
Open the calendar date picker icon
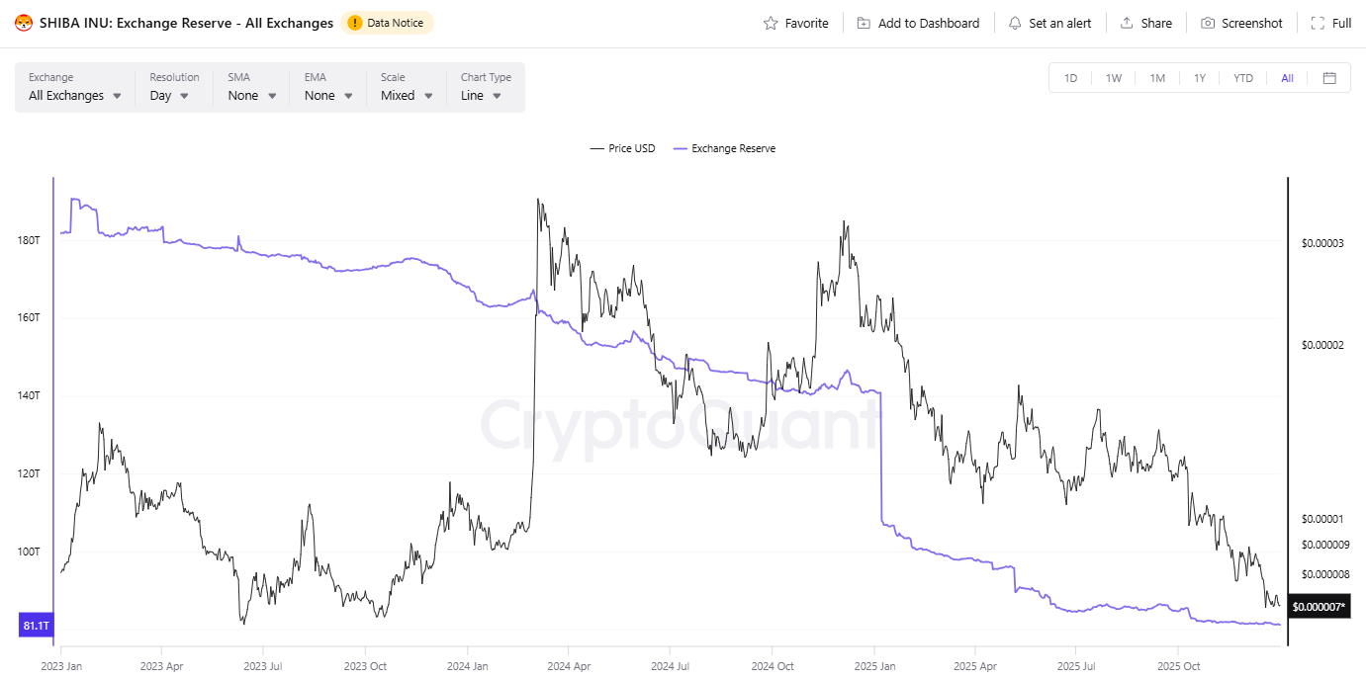(x=1329, y=78)
